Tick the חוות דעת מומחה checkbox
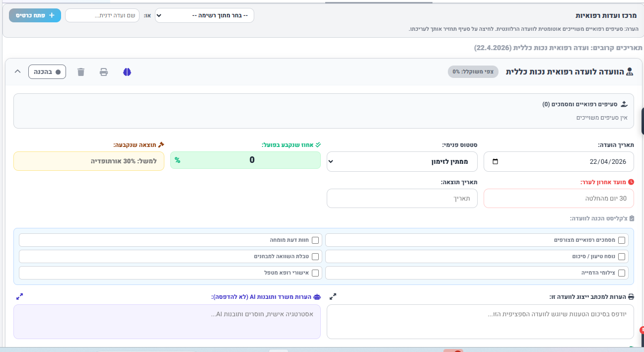 (x=315, y=240)
